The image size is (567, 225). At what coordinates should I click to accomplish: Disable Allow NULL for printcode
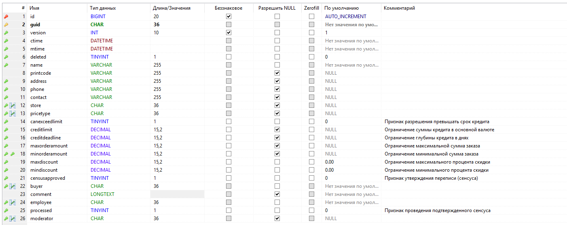point(277,73)
